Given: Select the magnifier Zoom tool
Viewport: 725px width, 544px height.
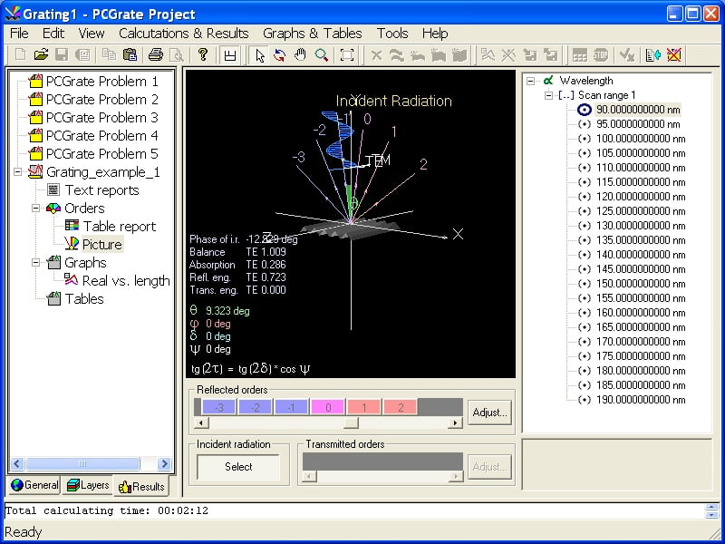Looking at the screenshot, I should [x=322, y=55].
